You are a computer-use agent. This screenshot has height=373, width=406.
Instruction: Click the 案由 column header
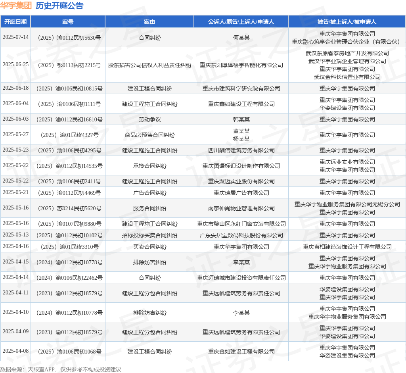[149, 22]
